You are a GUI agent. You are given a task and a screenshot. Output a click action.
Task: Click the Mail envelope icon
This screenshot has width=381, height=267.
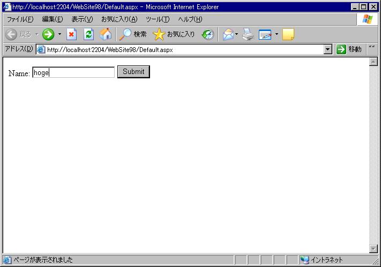(228, 34)
